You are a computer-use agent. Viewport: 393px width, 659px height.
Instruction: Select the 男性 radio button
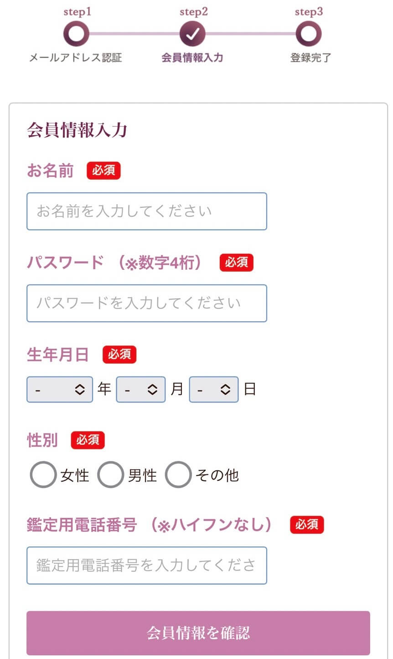tap(110, 475)
